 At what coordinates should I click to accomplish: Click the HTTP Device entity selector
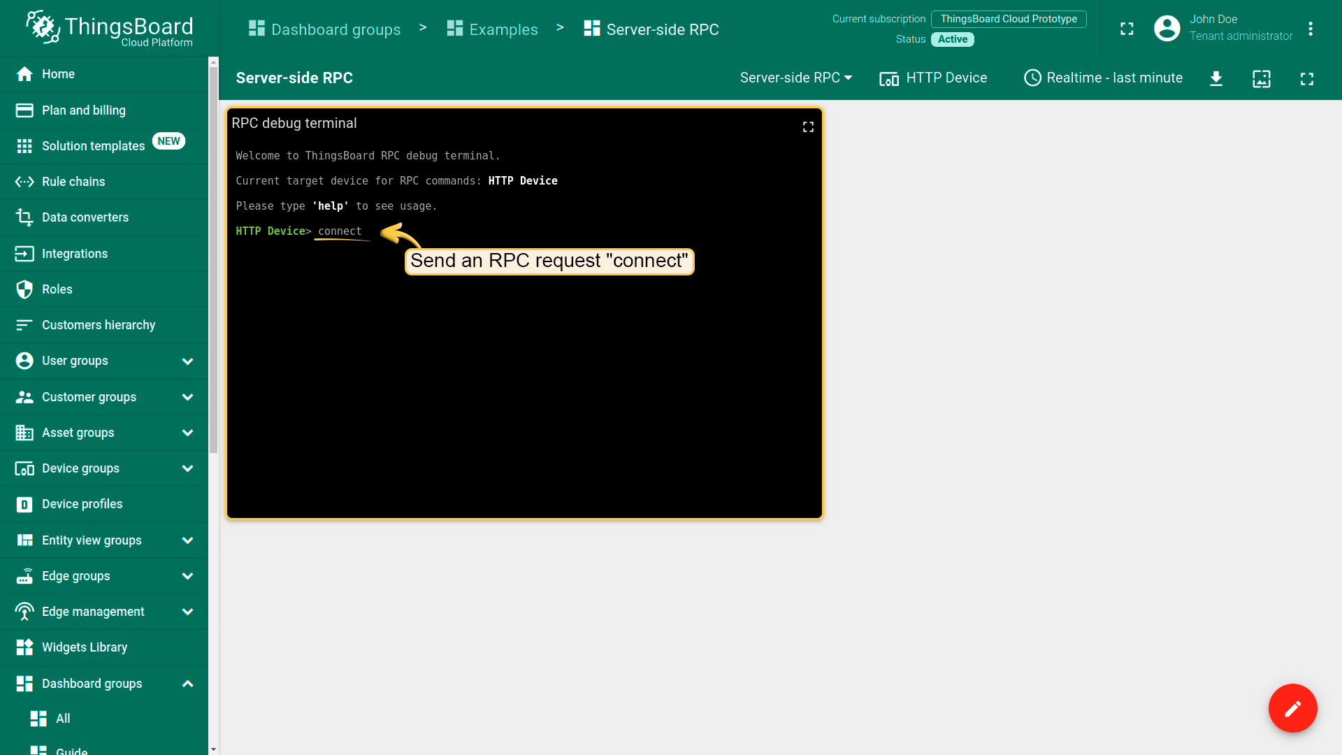pyautogui.click(x=933, y=78)
